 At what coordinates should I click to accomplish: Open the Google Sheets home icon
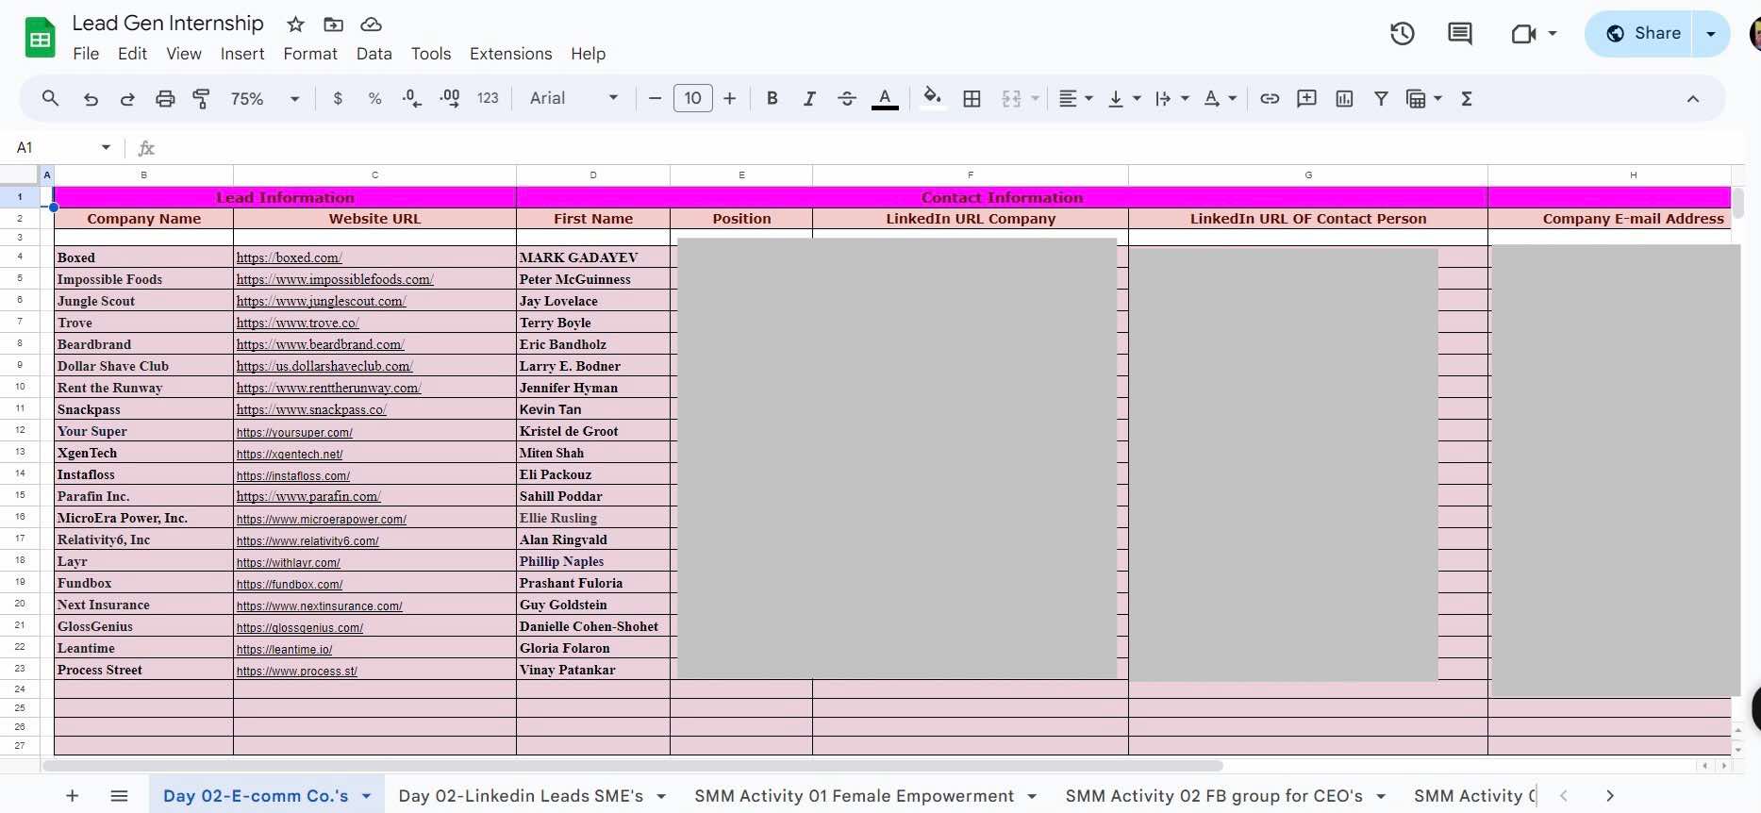point(40,38)
